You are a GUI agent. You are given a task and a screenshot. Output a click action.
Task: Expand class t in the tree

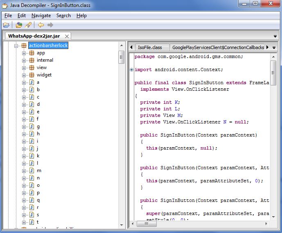pyautogui.click(x=24, y=223)
